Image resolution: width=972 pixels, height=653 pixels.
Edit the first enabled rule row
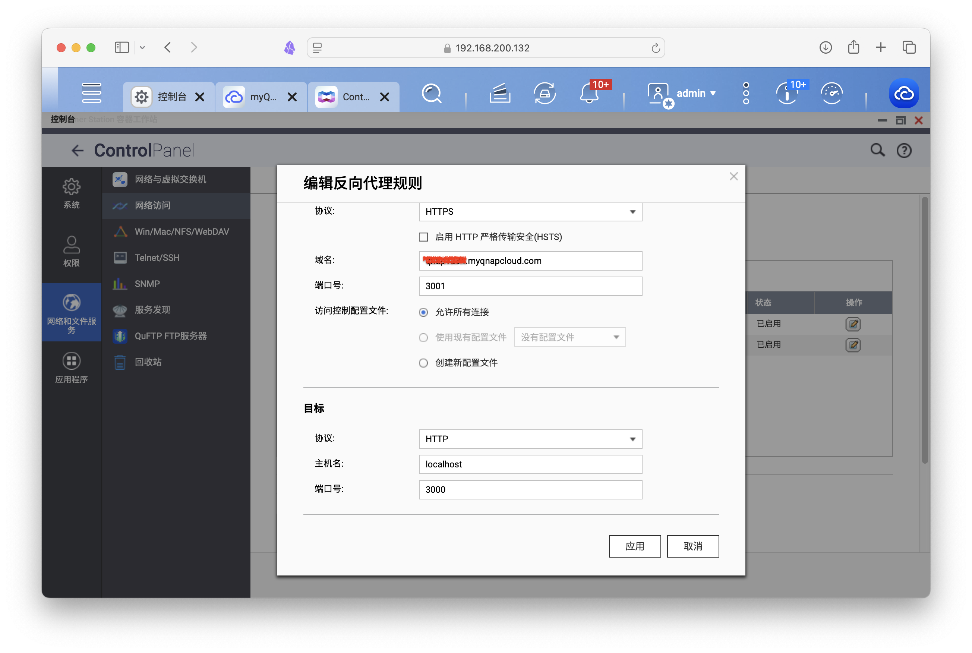point(853,324)
